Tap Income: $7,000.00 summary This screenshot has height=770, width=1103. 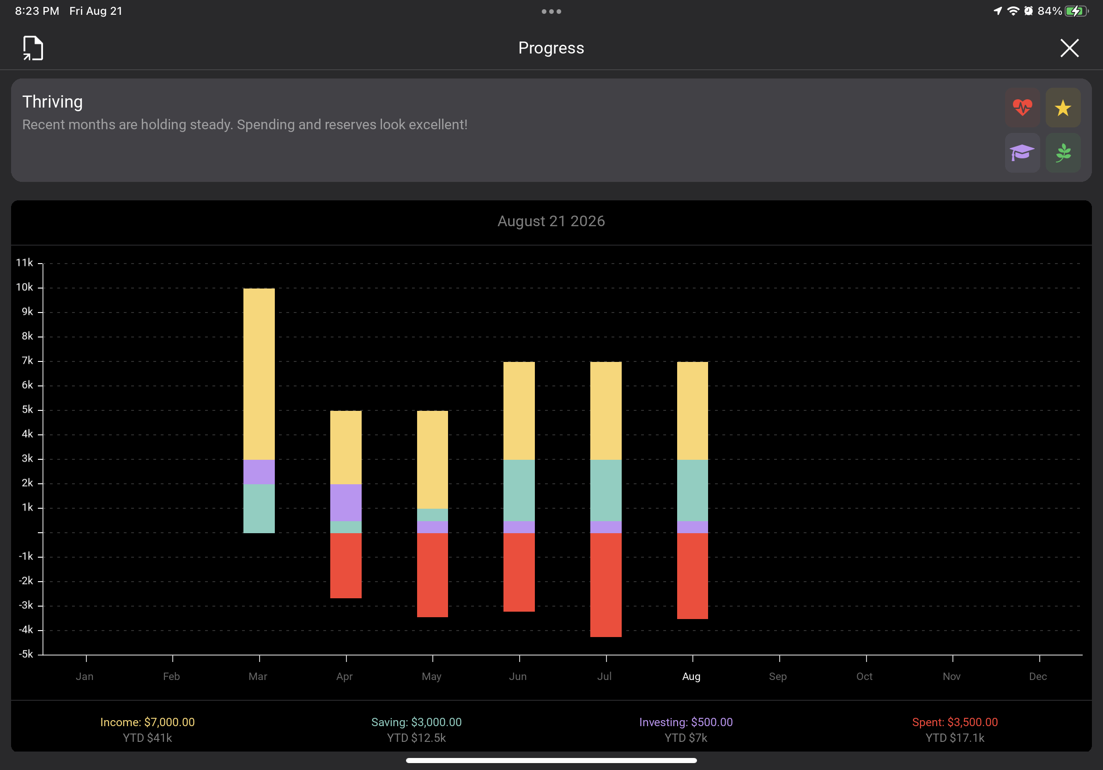[x=147, y=722]
